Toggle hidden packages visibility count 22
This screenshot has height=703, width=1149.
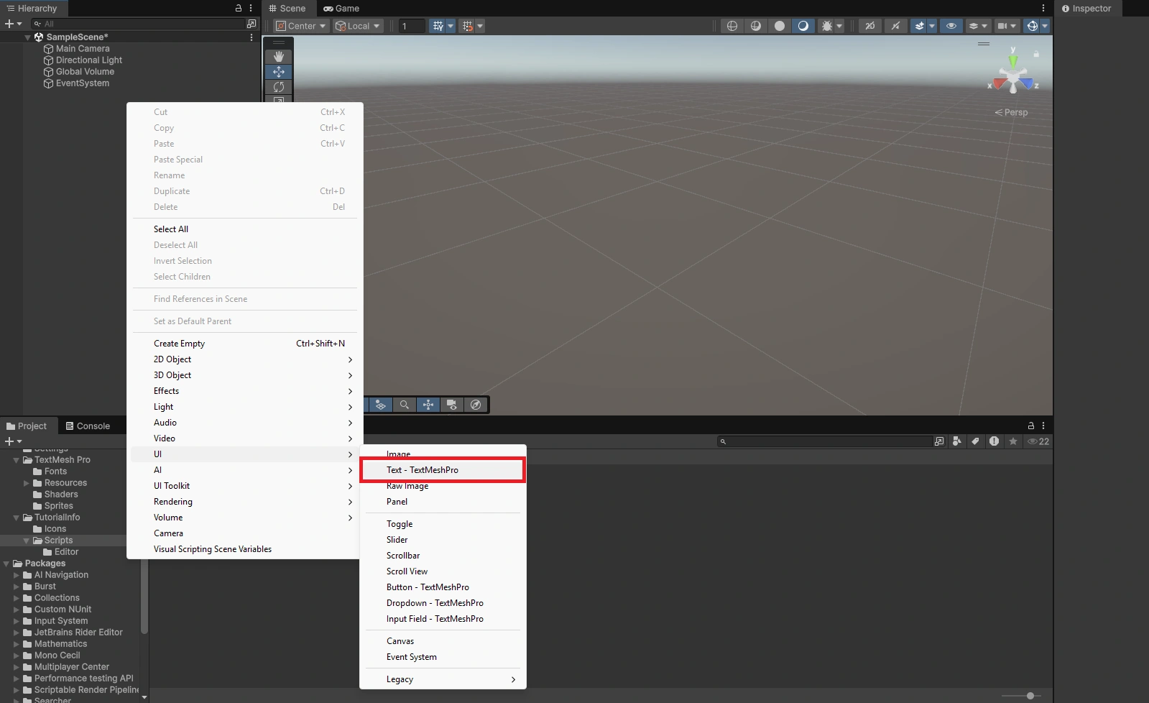[1038, 441]
